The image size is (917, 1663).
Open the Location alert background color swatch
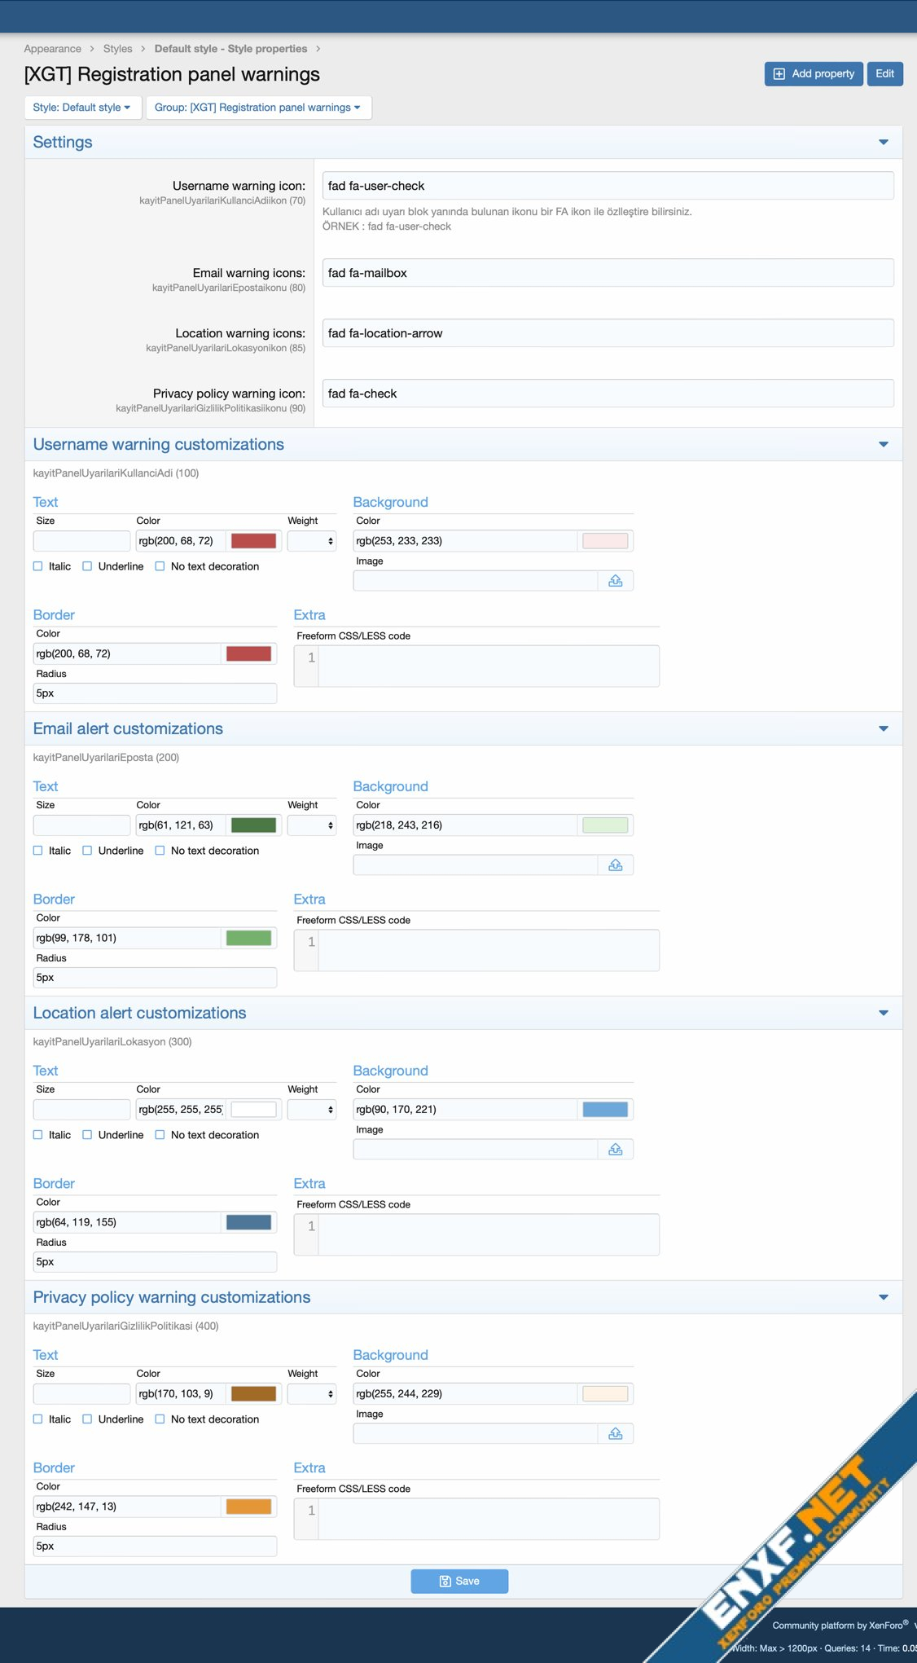click(x=605, y=1110)
